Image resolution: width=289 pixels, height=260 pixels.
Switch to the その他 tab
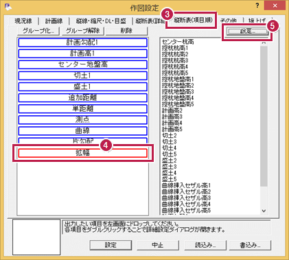click(229, 21)
